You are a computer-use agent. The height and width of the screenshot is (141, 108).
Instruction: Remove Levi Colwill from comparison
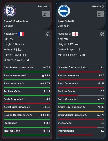click(x=98, y=6)
